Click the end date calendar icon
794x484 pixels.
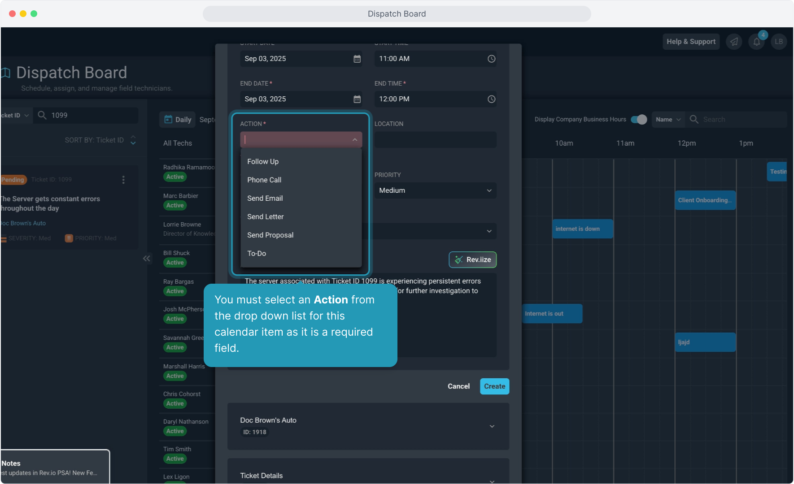pos(357,99)
